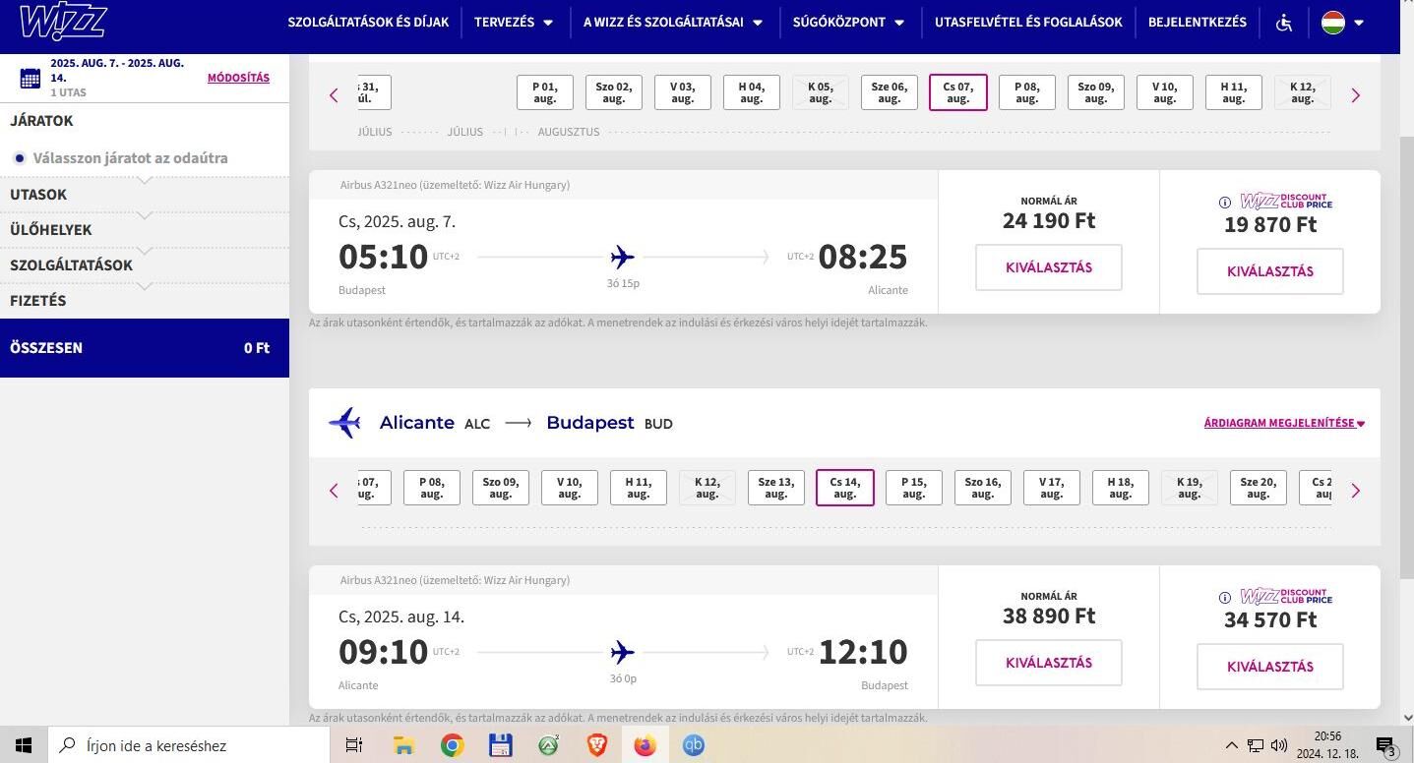Open the accessibility wheelchair icon

pyautogui.click(x=1283, y=23)
